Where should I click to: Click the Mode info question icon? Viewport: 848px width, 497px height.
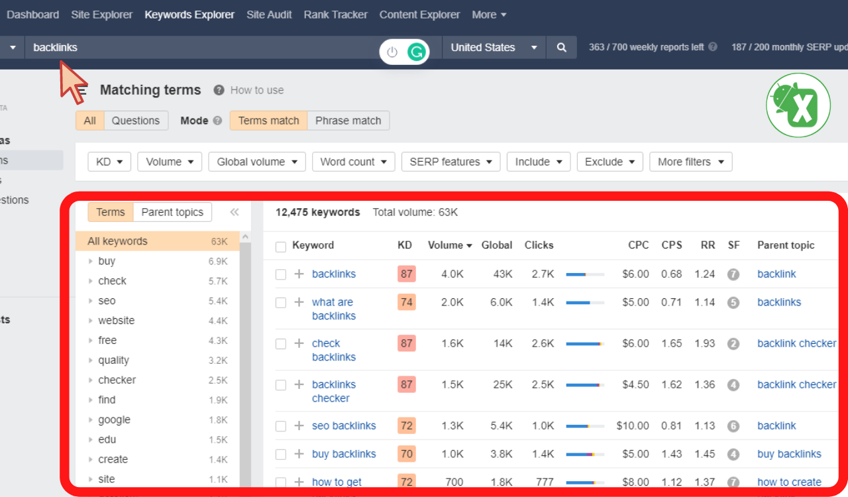[x=217, y=121]
